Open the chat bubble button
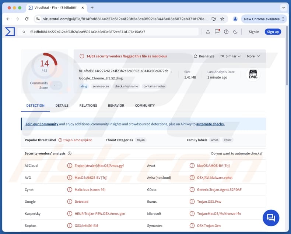 click(x=271, y=218)
